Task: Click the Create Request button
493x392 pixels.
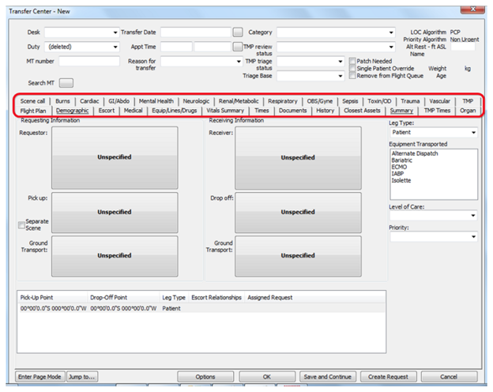Action: (x=388, y=376)
